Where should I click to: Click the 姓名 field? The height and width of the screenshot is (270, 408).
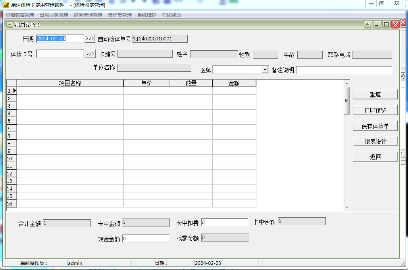click(x=214, y=54)
